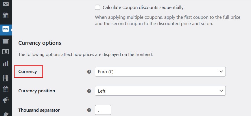Enable Calculate coupon discounts sequentially checkbox
Image resolution: width=251 pixels, height=116 pixels.
tap(97, 7)
